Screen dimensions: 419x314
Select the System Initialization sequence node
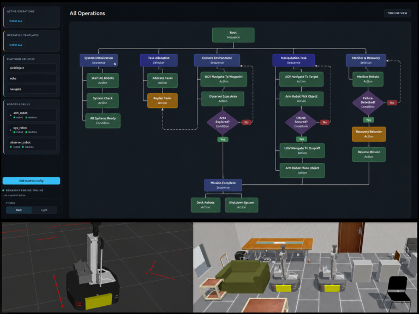(x=99, y=60)
